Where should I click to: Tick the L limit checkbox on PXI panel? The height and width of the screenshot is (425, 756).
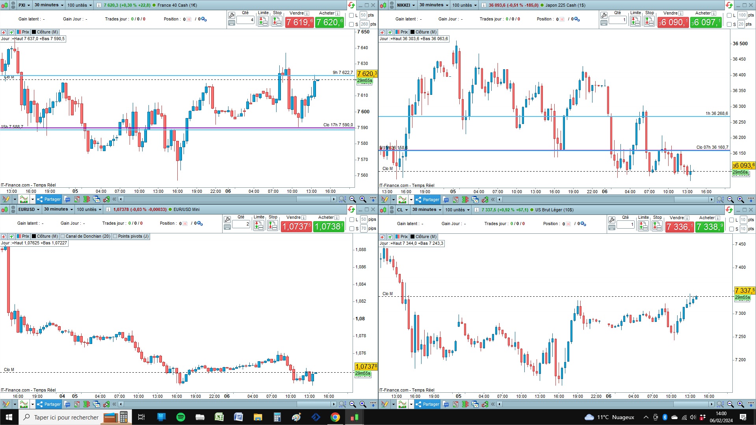click(351, 15)
